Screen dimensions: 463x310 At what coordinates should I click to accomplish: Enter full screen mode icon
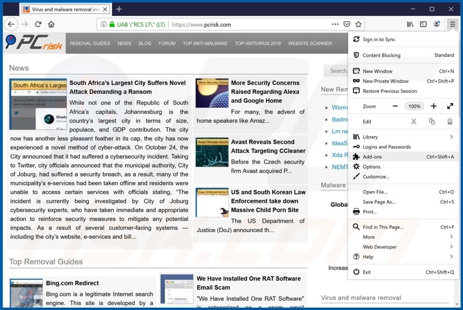click(450, 106)
